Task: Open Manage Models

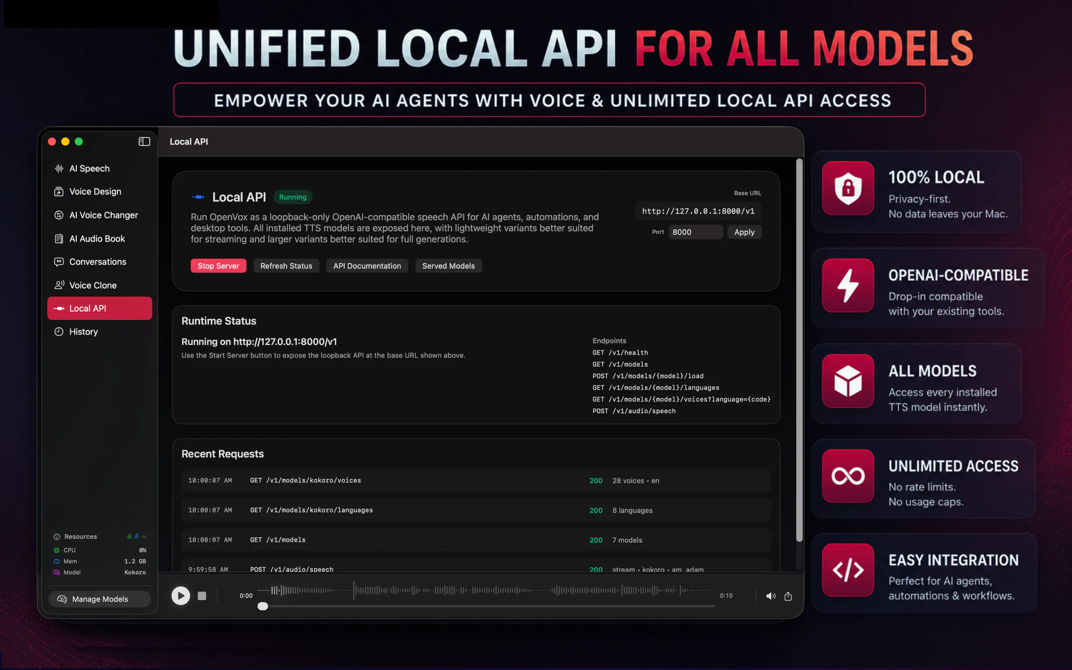Action: (100, 599)
